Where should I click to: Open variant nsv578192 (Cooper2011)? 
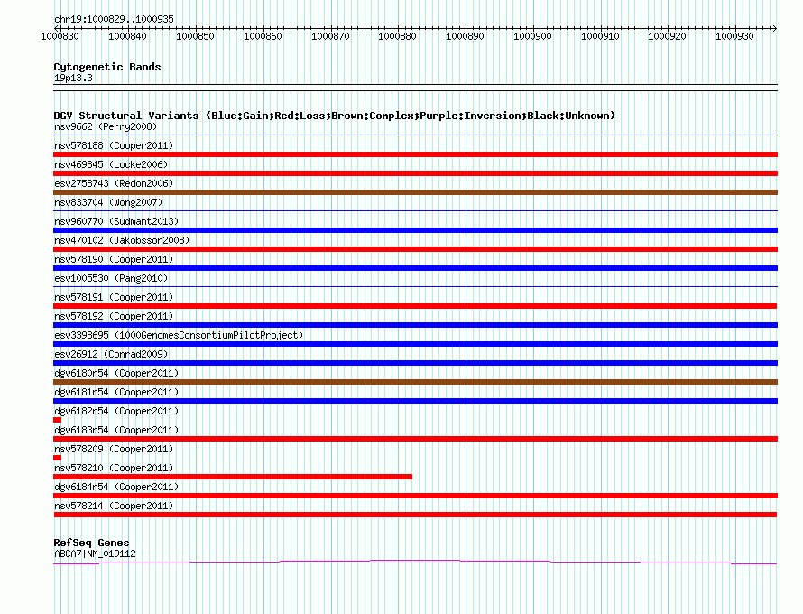[x=114, y=316]
